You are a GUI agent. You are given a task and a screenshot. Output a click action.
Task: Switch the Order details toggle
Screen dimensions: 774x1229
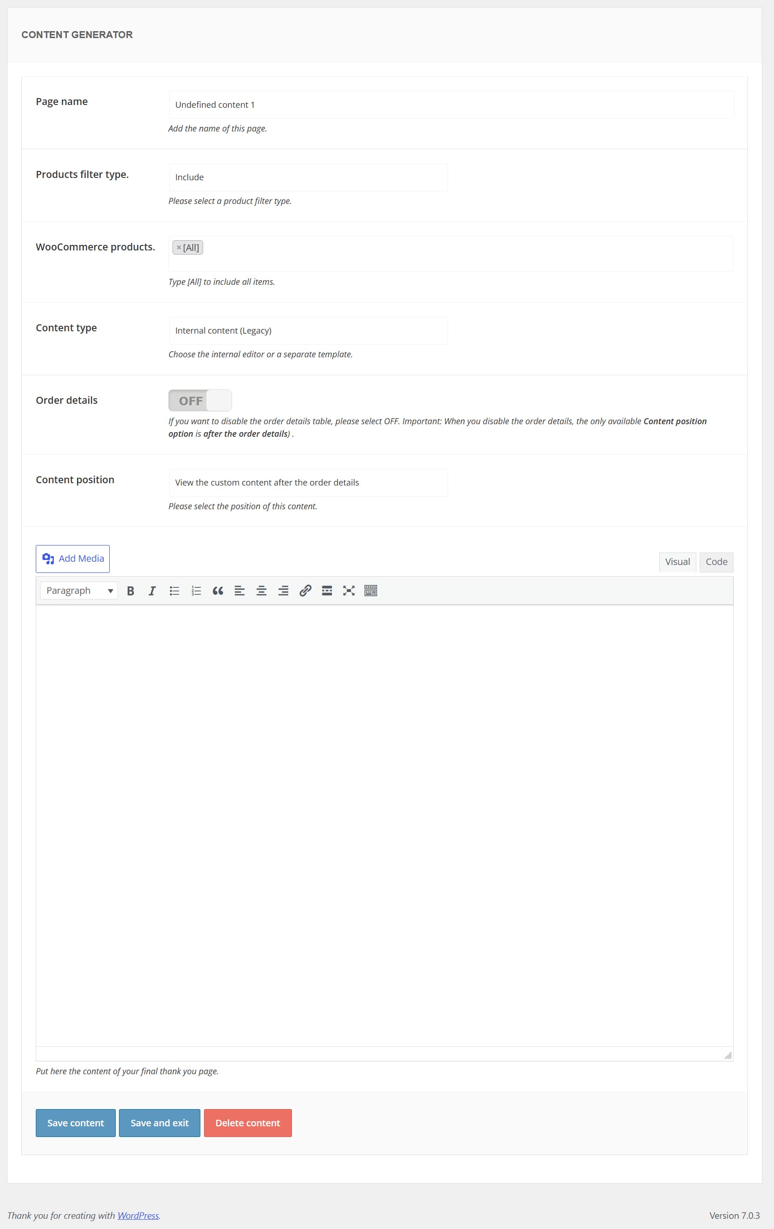tap(200, 401)
